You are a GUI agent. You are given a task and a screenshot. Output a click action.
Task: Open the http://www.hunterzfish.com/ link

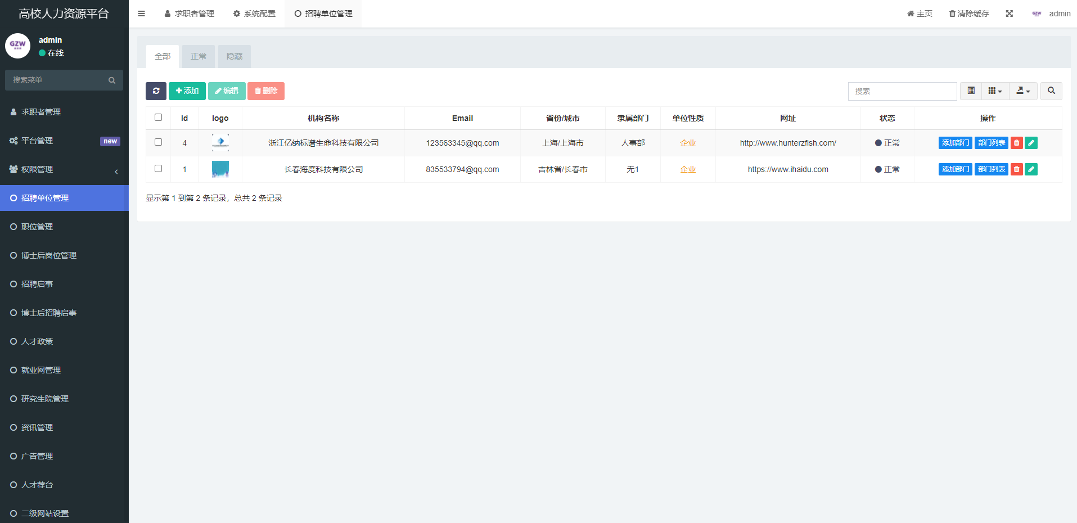click(x=787, y=143)
